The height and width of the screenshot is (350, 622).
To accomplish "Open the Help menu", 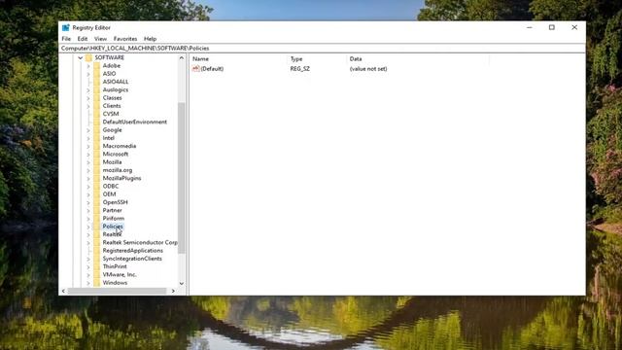I will click(150, 39).
